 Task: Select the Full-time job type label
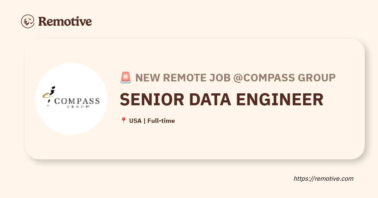point(161,121)
